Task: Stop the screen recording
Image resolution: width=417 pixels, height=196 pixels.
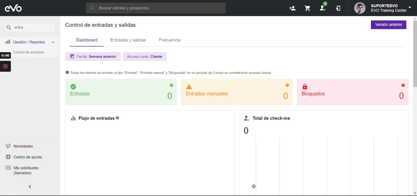Action: (5, 66)
